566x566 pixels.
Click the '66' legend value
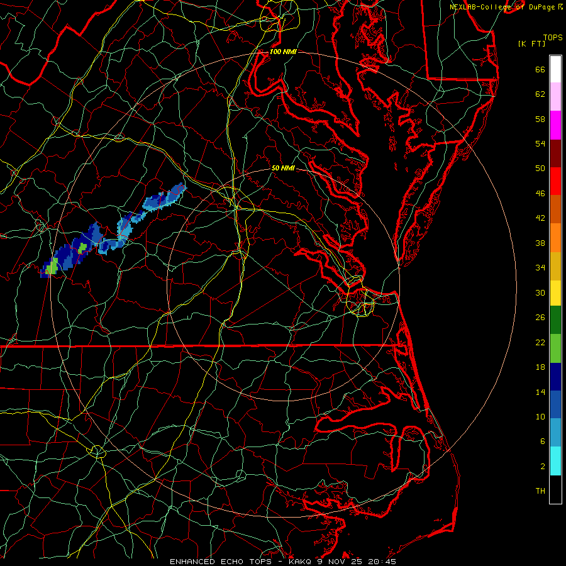(540, 70)
